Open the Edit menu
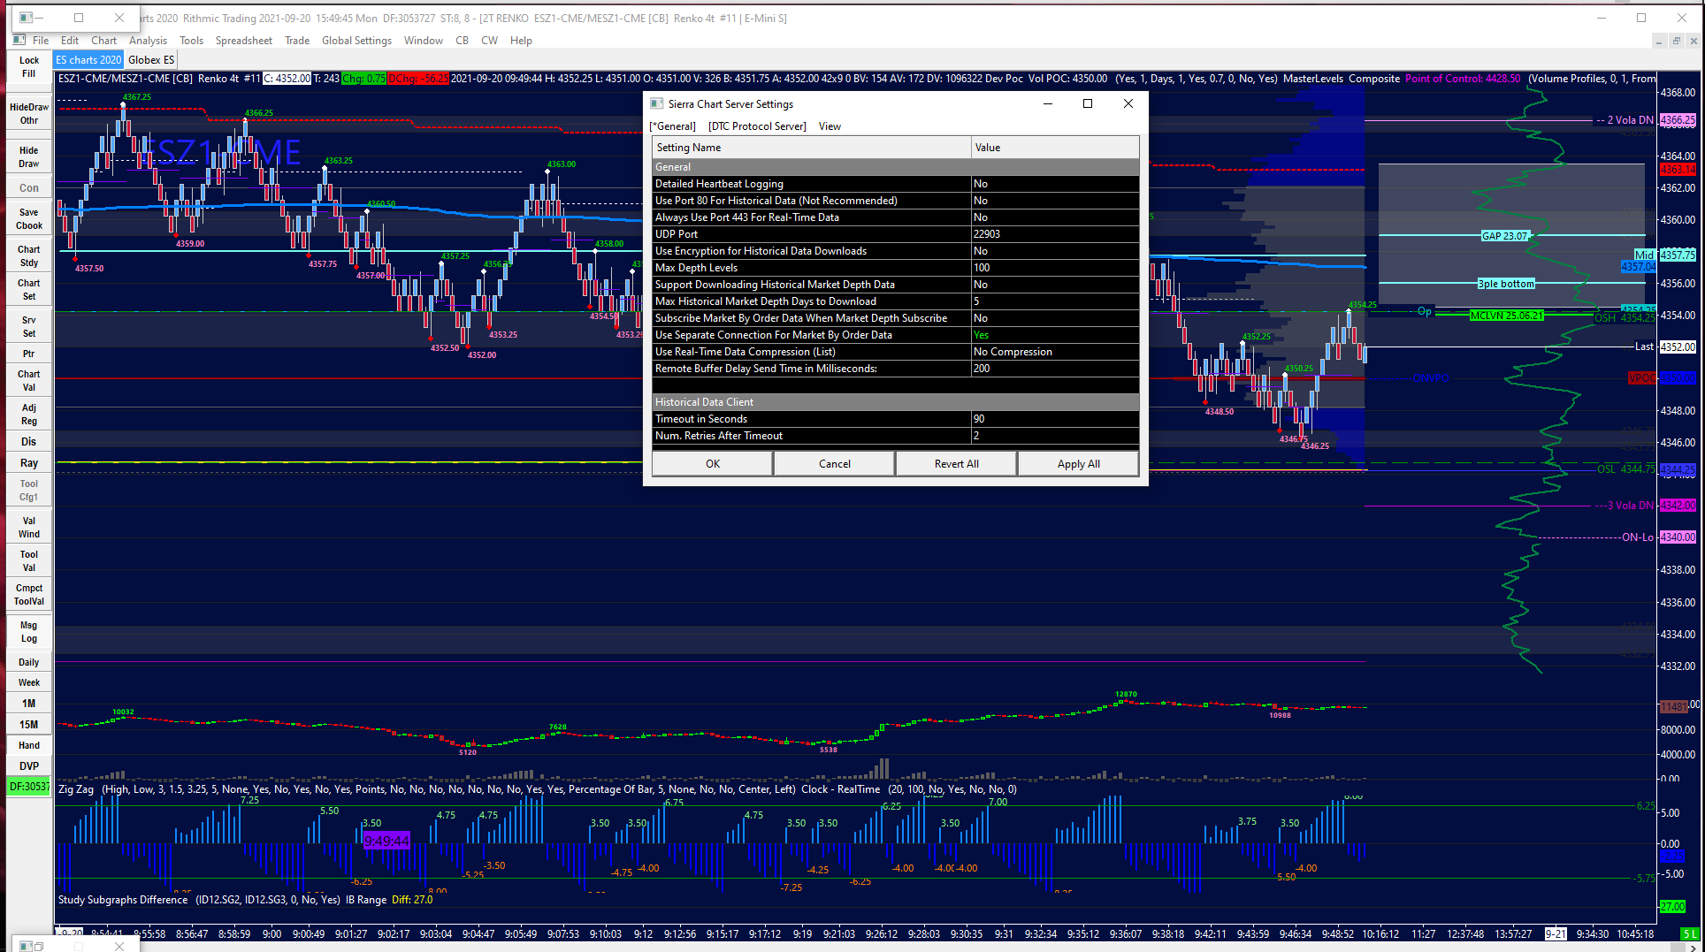This screenshot has width=1705, height=952. tap(70, 41)
